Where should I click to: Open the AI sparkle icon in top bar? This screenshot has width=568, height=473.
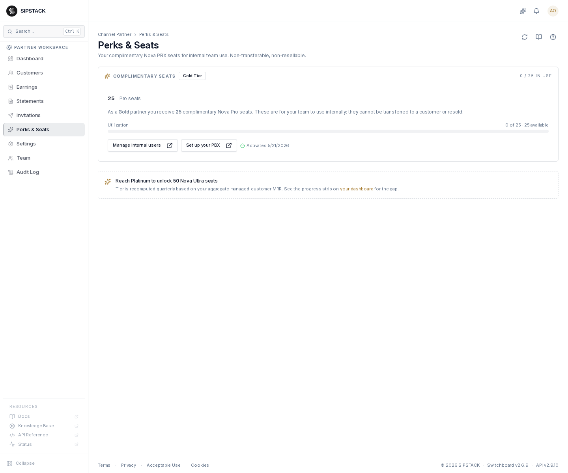coord(523,11)
